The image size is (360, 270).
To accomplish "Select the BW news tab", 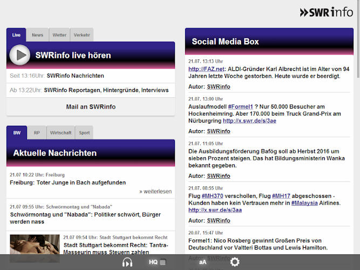I will (17, 133).
